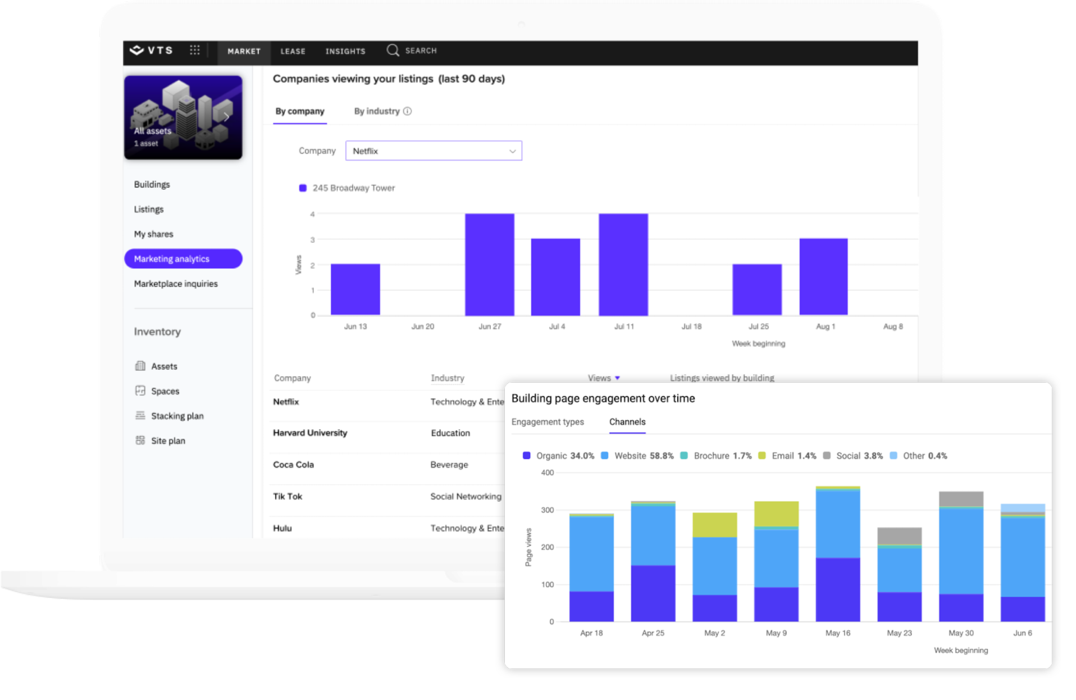Click the VTS logo
The height and width of the screenshot is (700, 1076).
point(151,51)
